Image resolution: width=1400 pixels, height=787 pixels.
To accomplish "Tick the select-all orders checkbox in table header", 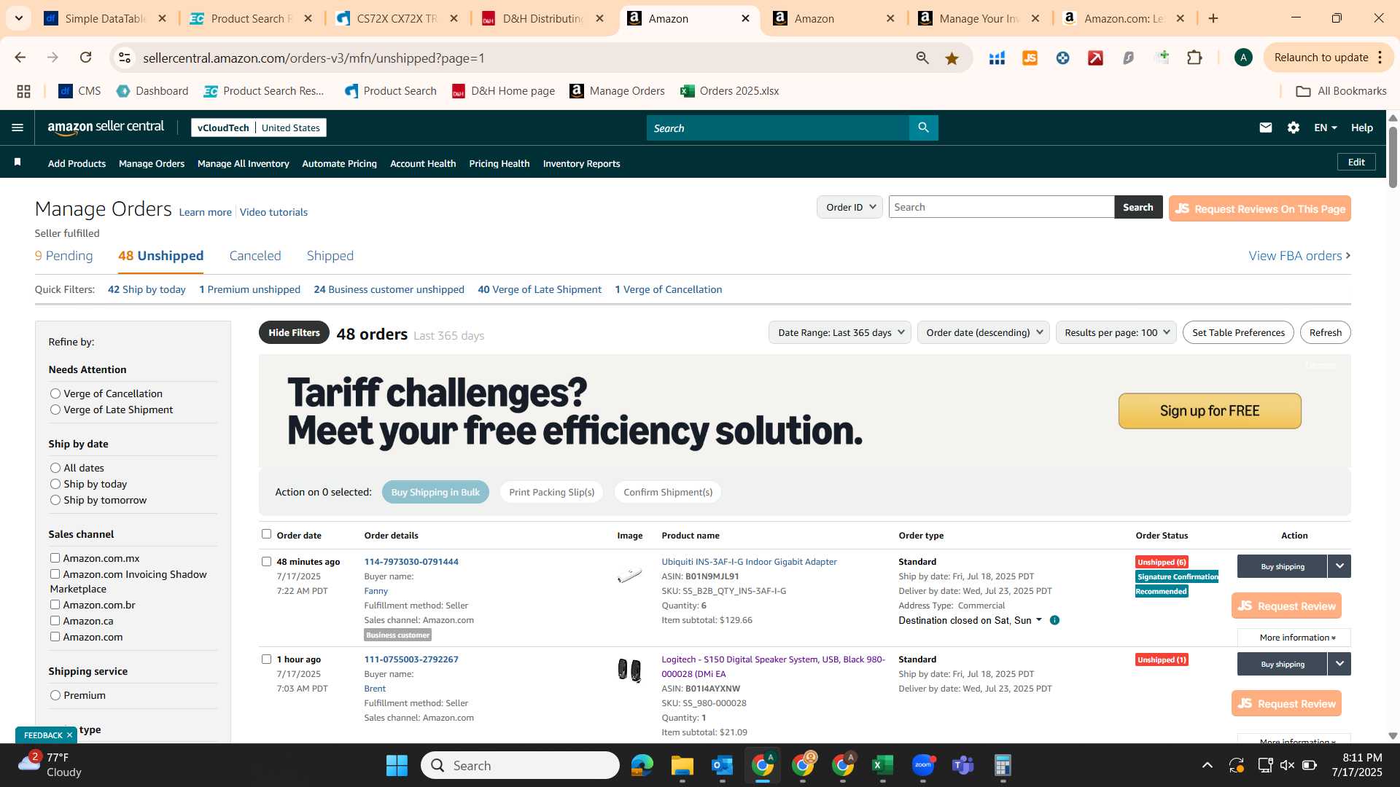I will point(266,534).
